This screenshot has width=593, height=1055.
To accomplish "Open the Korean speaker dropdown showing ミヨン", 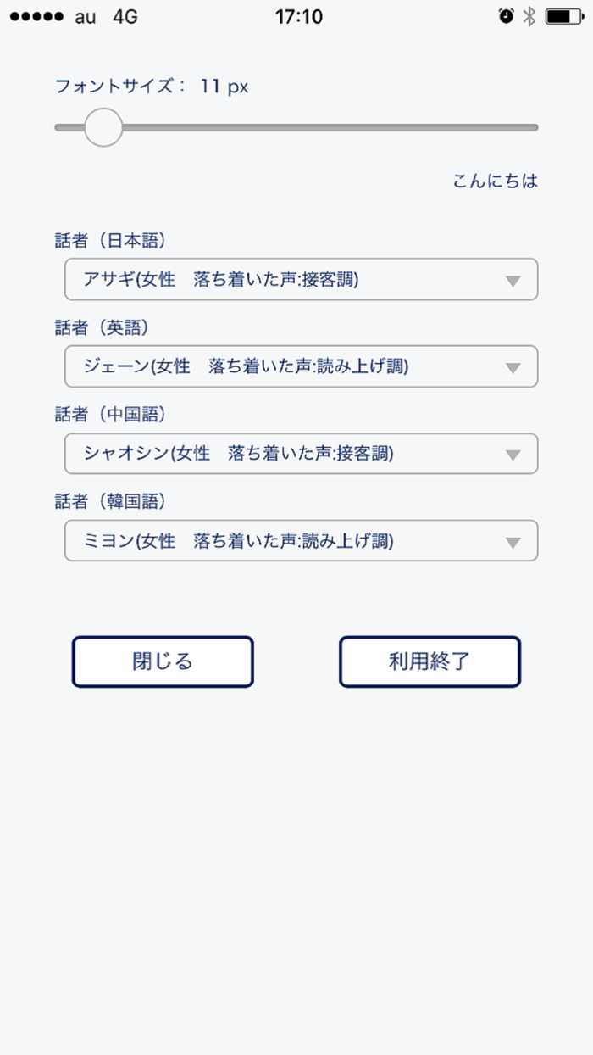I will [302, 540].
